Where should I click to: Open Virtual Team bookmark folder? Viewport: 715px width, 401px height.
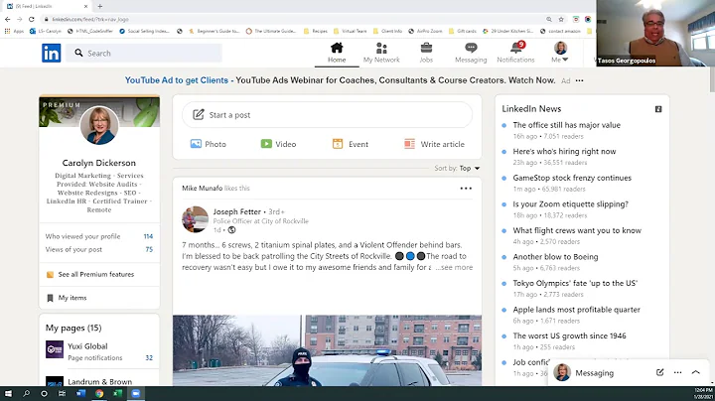coord(351,31)
